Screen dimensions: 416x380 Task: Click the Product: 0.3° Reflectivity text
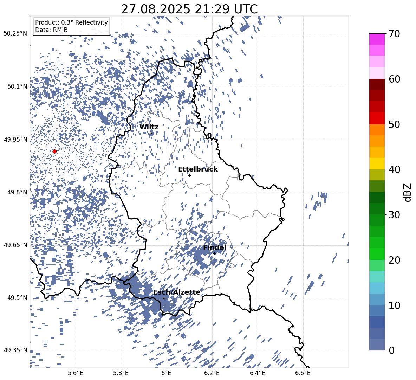click(71, 22)
